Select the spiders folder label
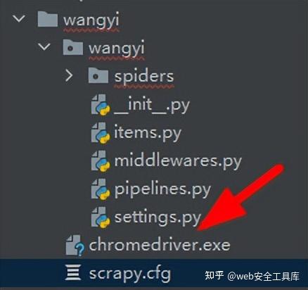308x290 pixels. (x=144, y=77)
